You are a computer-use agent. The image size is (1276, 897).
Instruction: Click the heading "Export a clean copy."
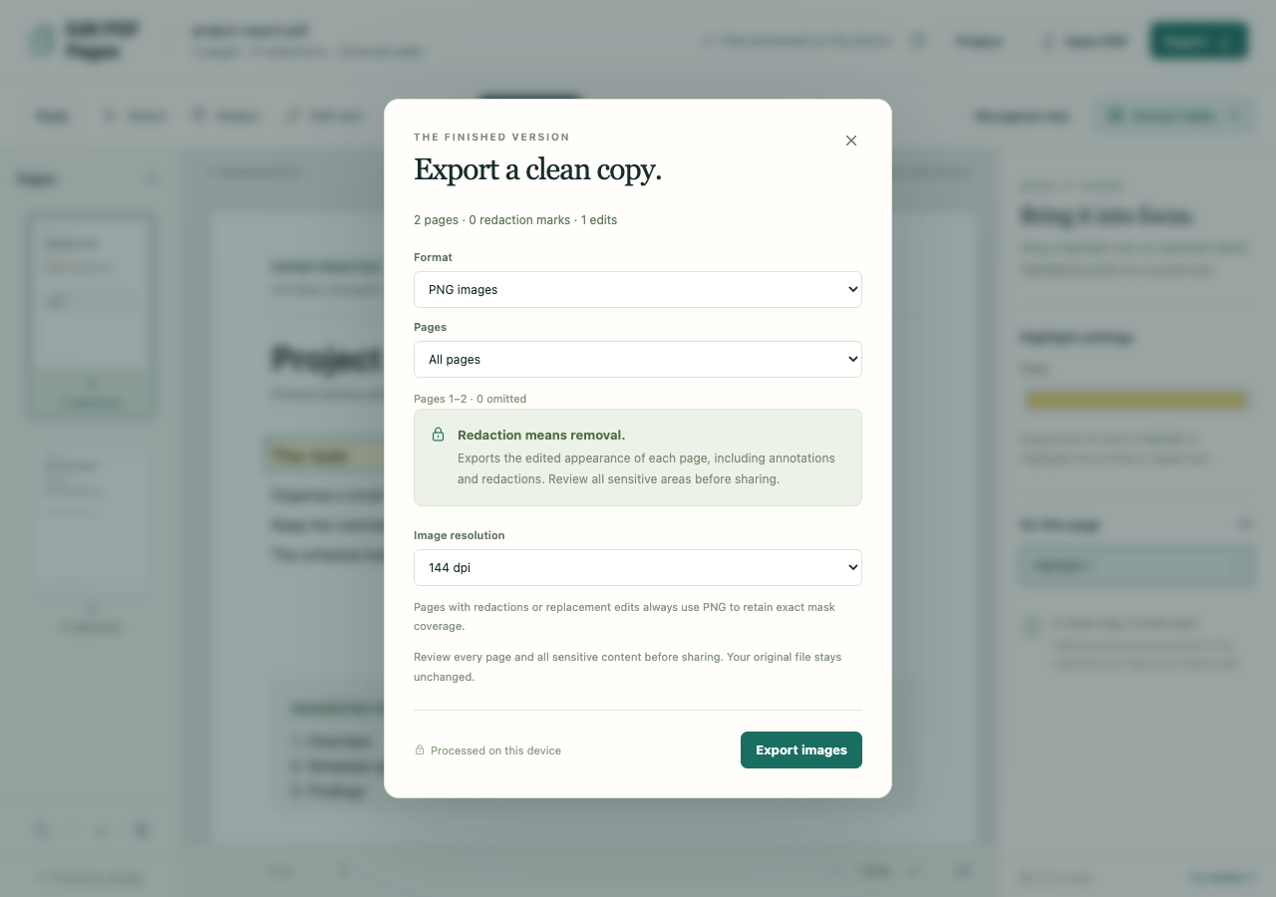[x=538, y=169]
